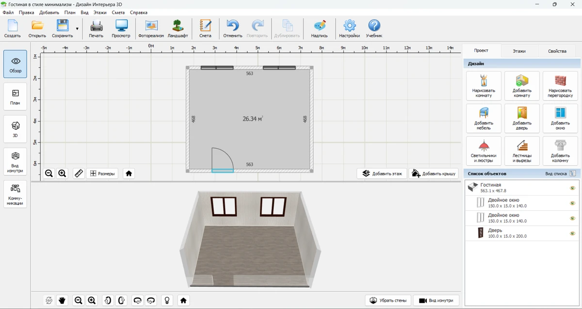Open the Файл menu
The height and width of the screenshot is (309, 582).
pos(8,12)
